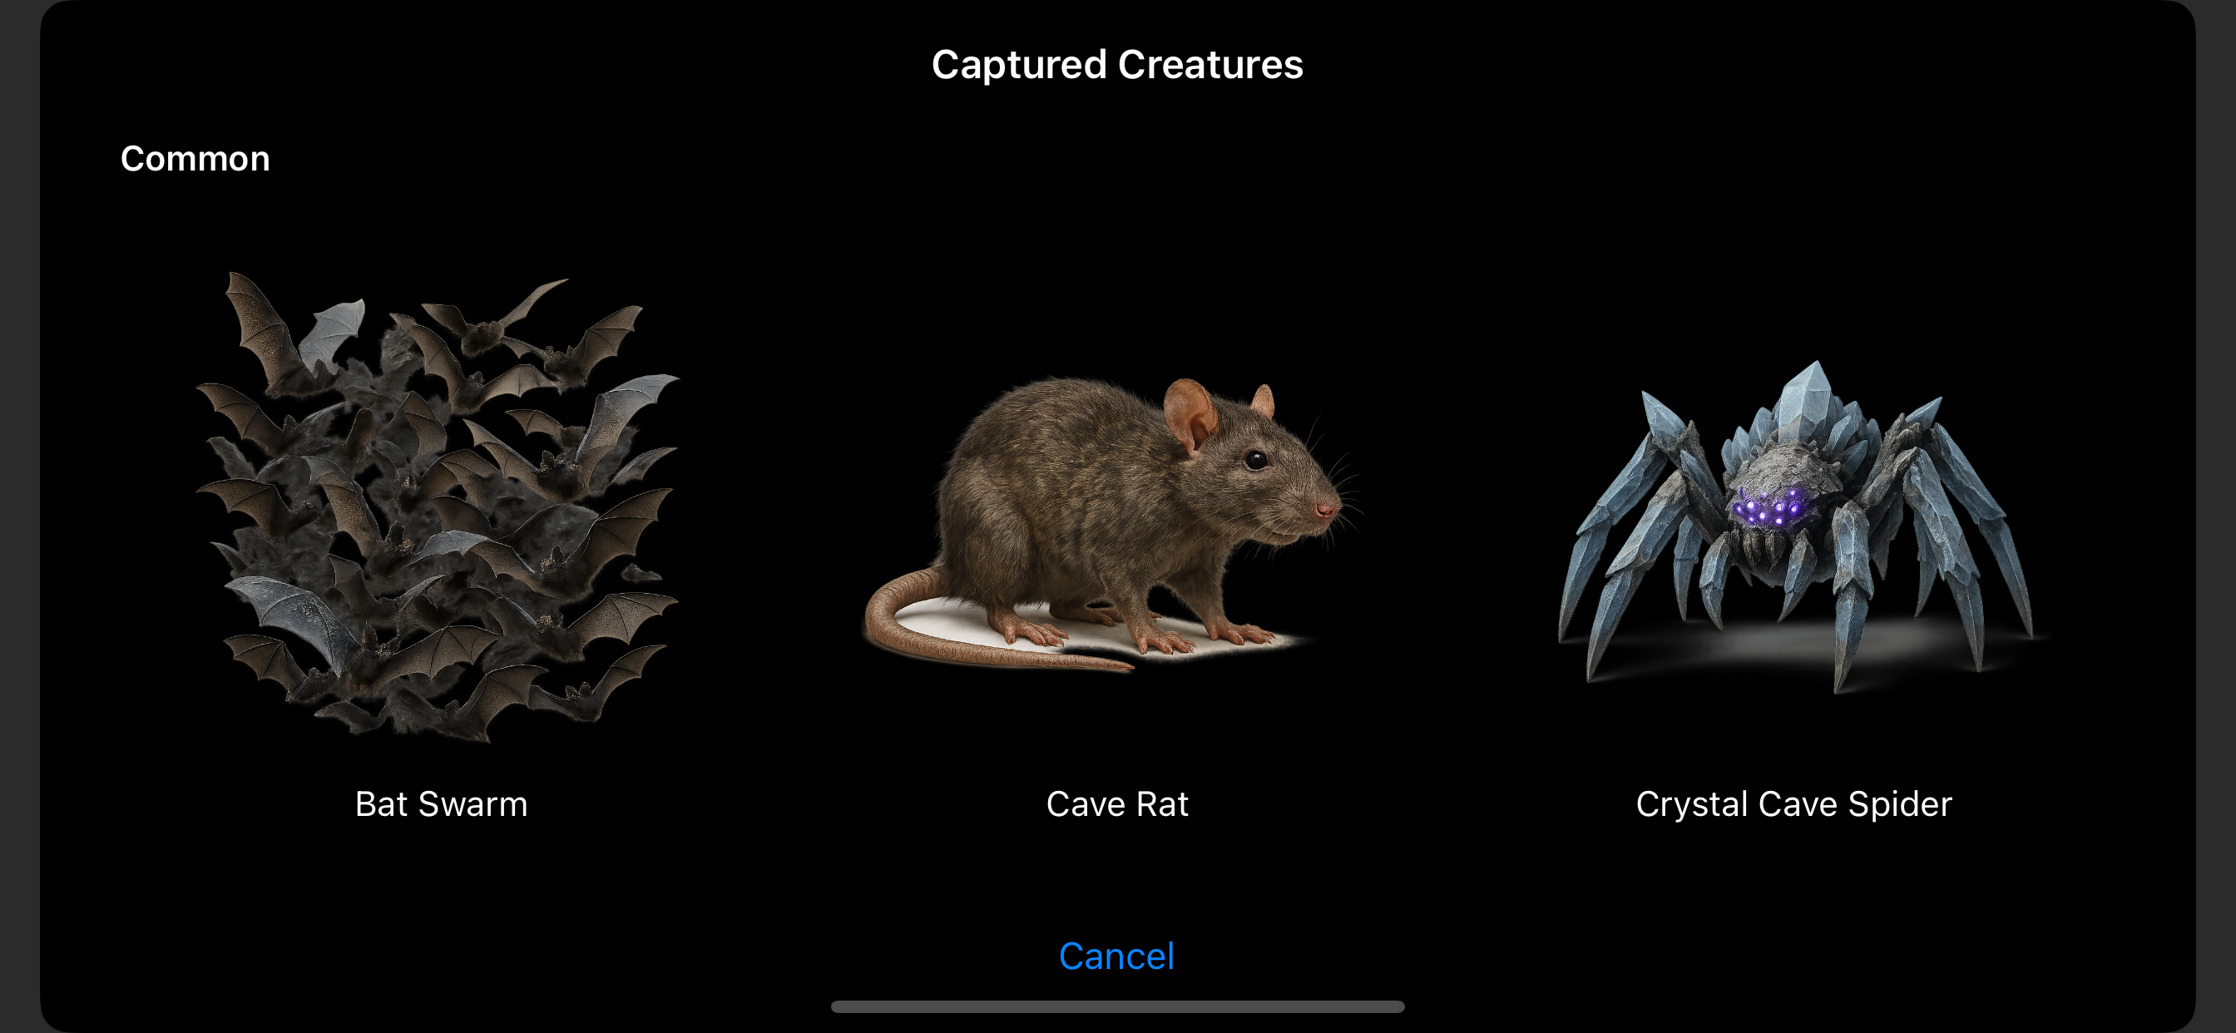Tap the Bat Swarm name label

click(x=441, y=803)
